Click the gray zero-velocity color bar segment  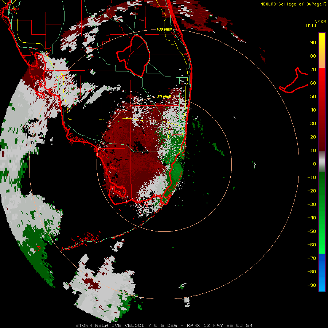coord(322,161)
